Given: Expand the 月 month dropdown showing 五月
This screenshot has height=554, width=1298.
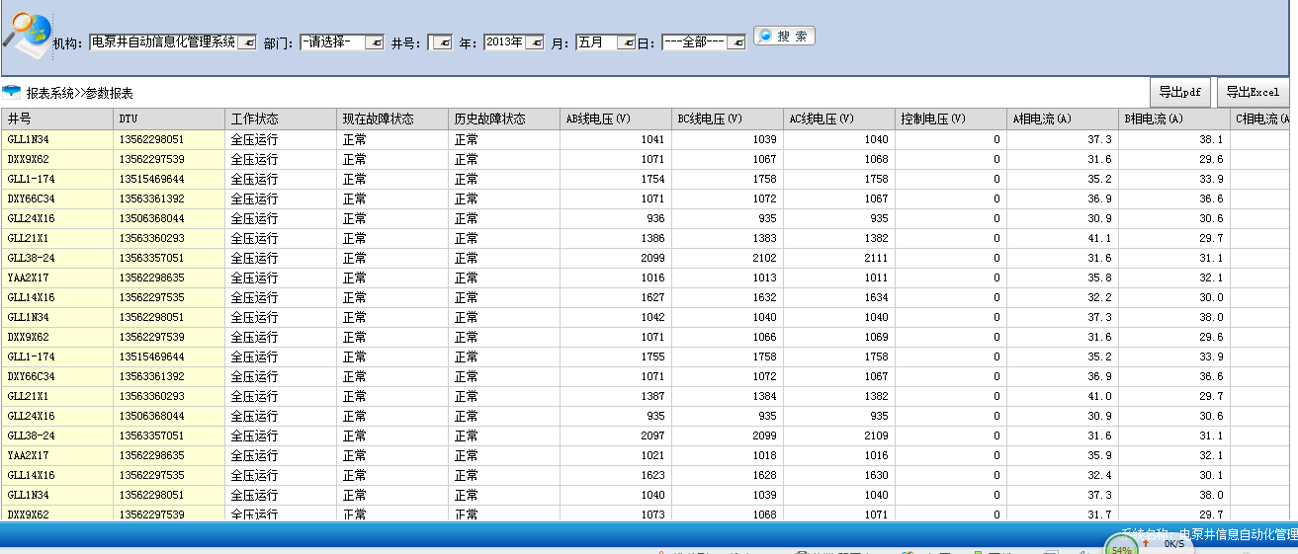Looking at the screenshot, I should point(626,42).
